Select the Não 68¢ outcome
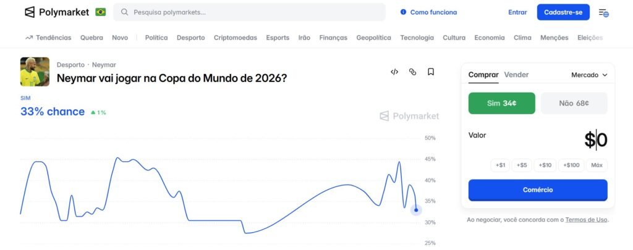The image size is (633, 250). tap(574, 103)
